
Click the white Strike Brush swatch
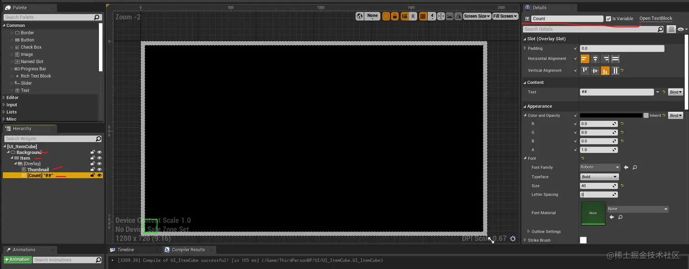coord(583,240)
